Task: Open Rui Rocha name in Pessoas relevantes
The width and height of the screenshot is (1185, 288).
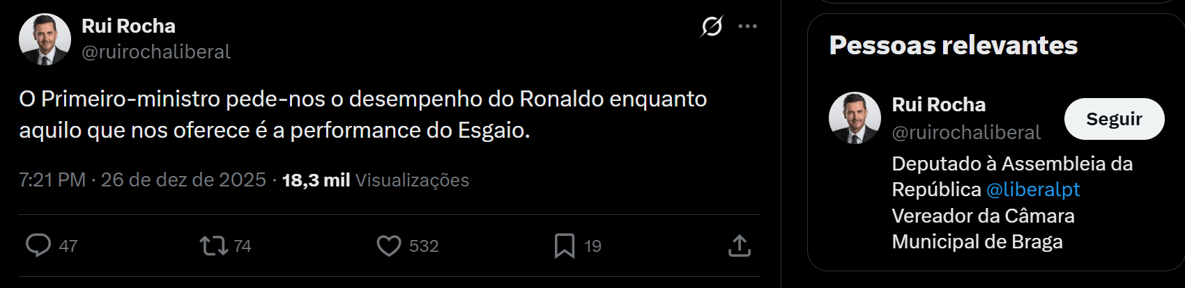Action: [938, 105]
